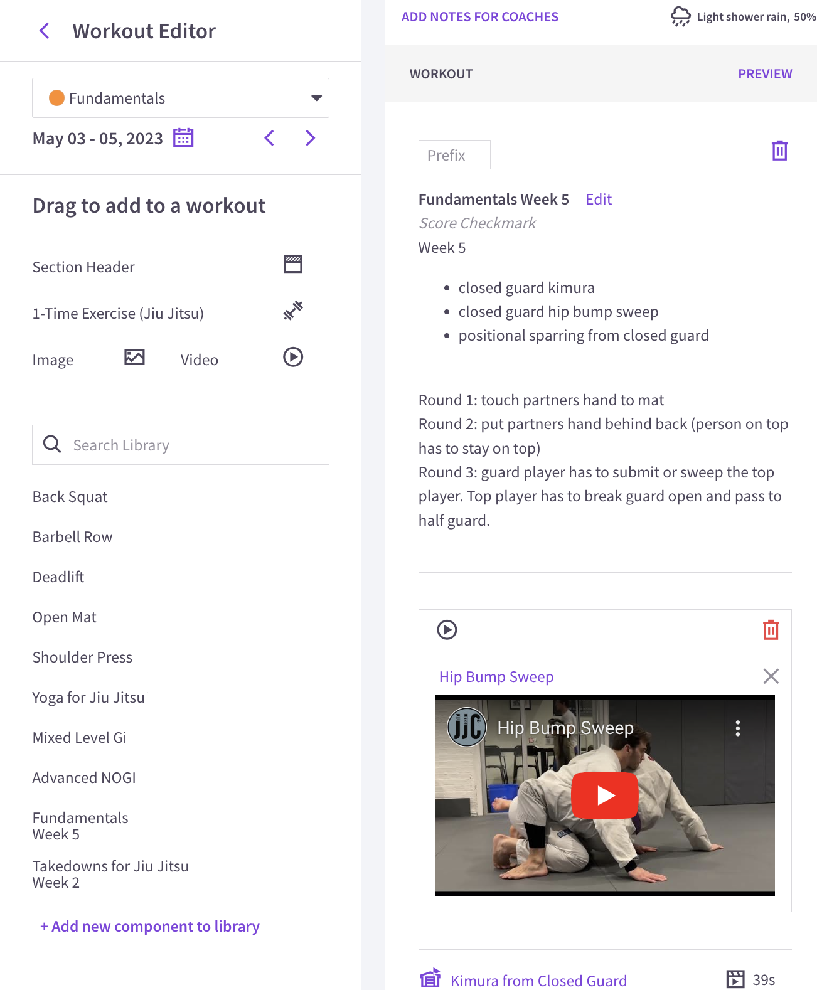
Task: Open the calendar date picker icon
Action: coord(183,137)
